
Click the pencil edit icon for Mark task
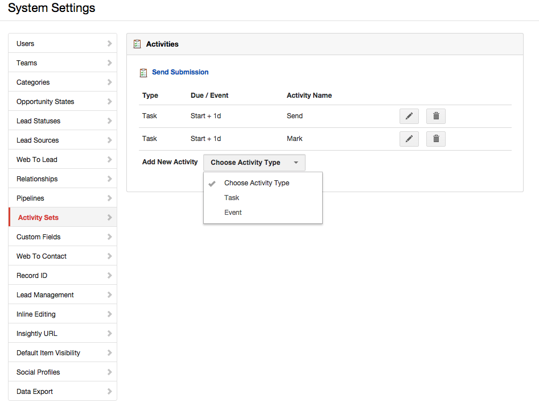click(409, 139)
